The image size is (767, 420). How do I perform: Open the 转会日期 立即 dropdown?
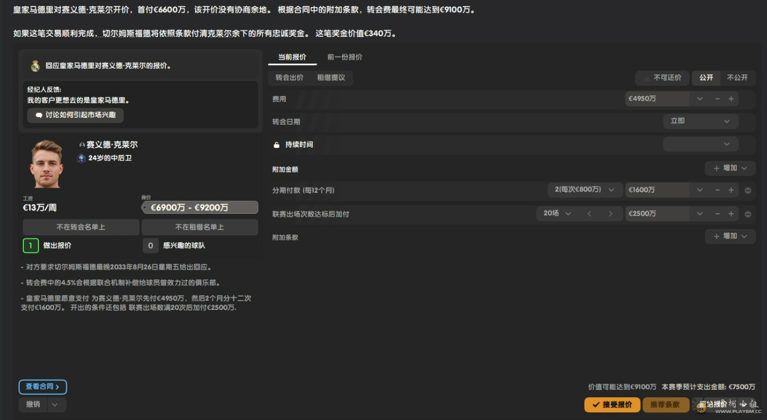click(x=701, y=121)
